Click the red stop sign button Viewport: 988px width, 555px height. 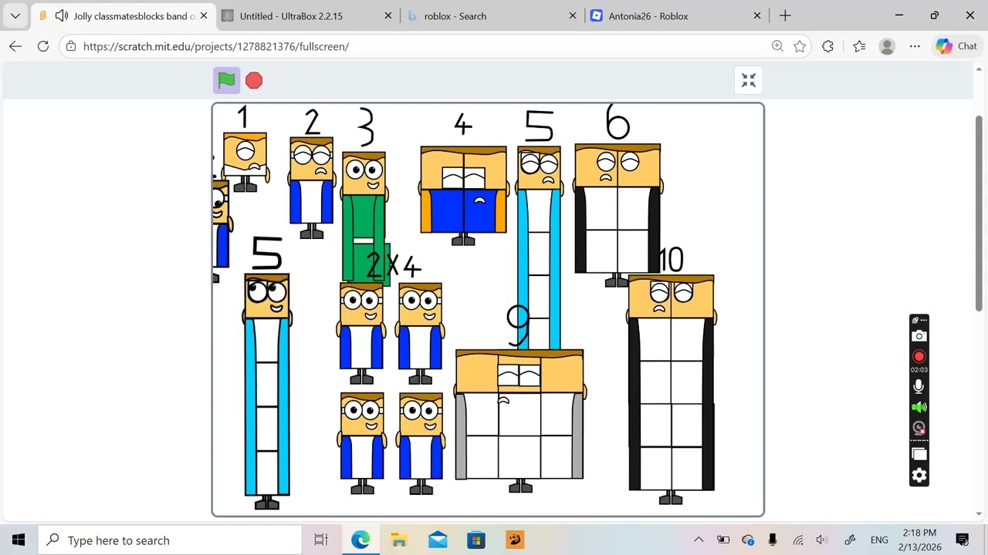pyautogui.click(x=254, y=80)
